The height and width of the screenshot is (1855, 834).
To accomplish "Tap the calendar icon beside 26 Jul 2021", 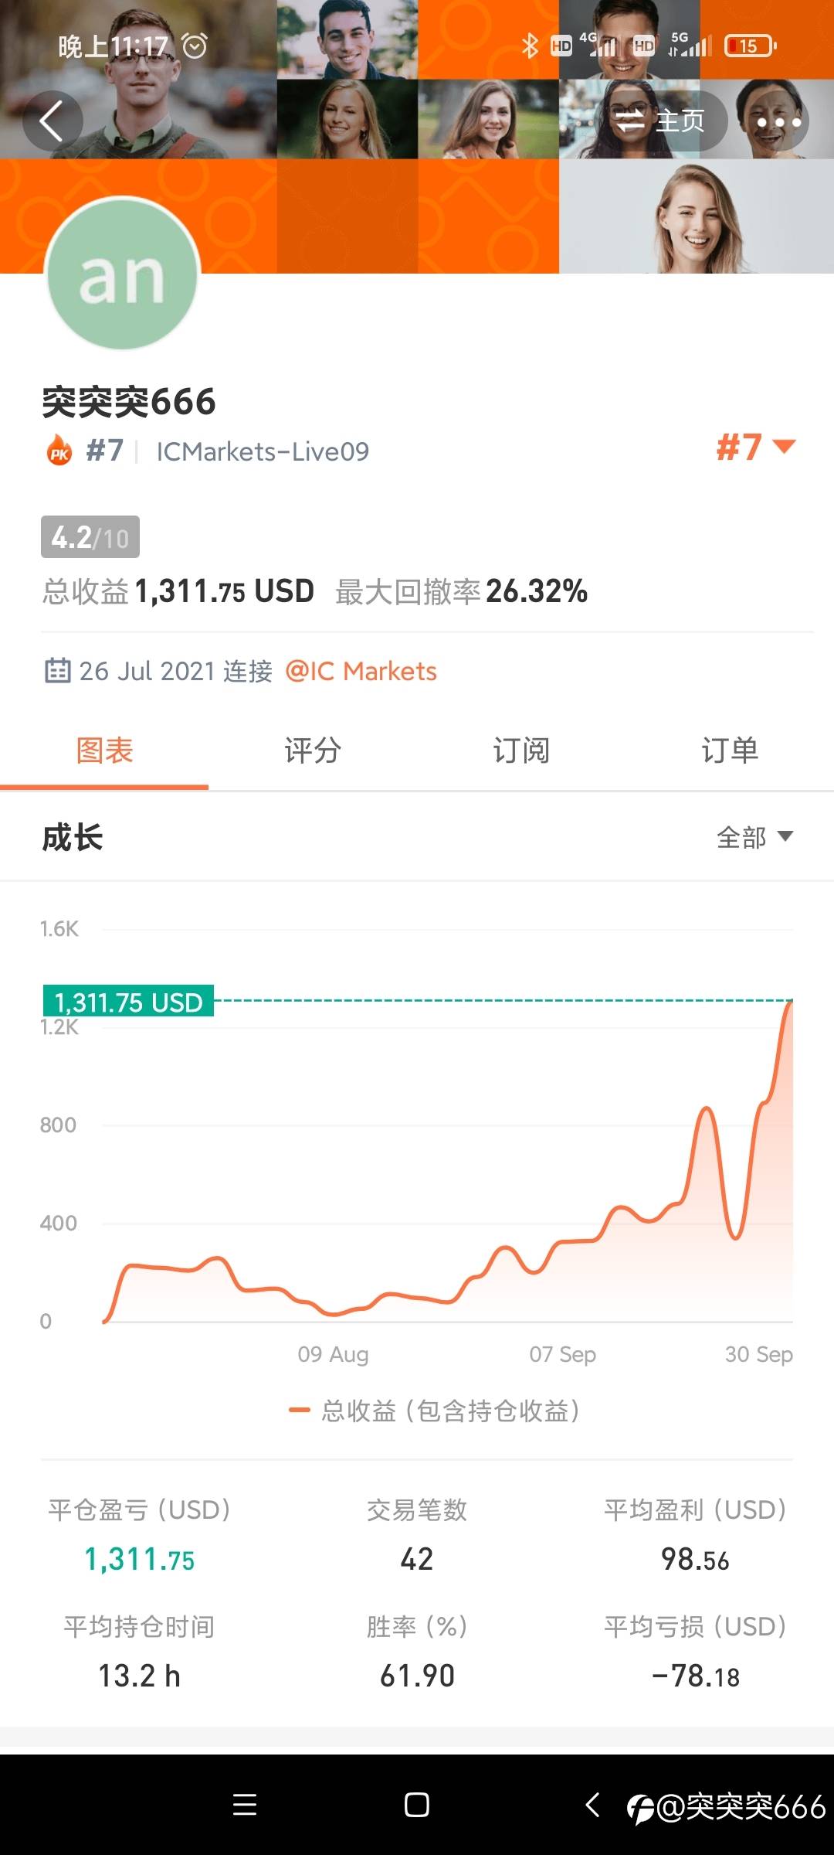I will click(58, 671).
